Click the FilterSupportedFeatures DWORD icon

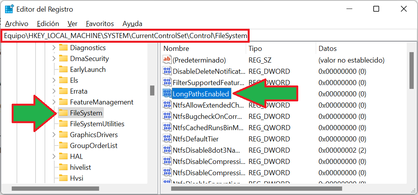tap(167, 83)
